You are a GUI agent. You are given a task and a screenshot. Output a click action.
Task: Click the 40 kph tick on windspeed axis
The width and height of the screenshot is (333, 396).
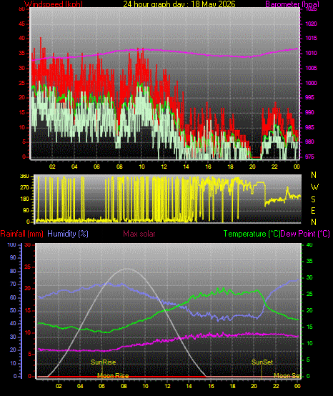[22, 38]
